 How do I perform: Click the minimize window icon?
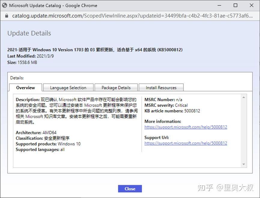pyautogui.click(x=220, y=5)
